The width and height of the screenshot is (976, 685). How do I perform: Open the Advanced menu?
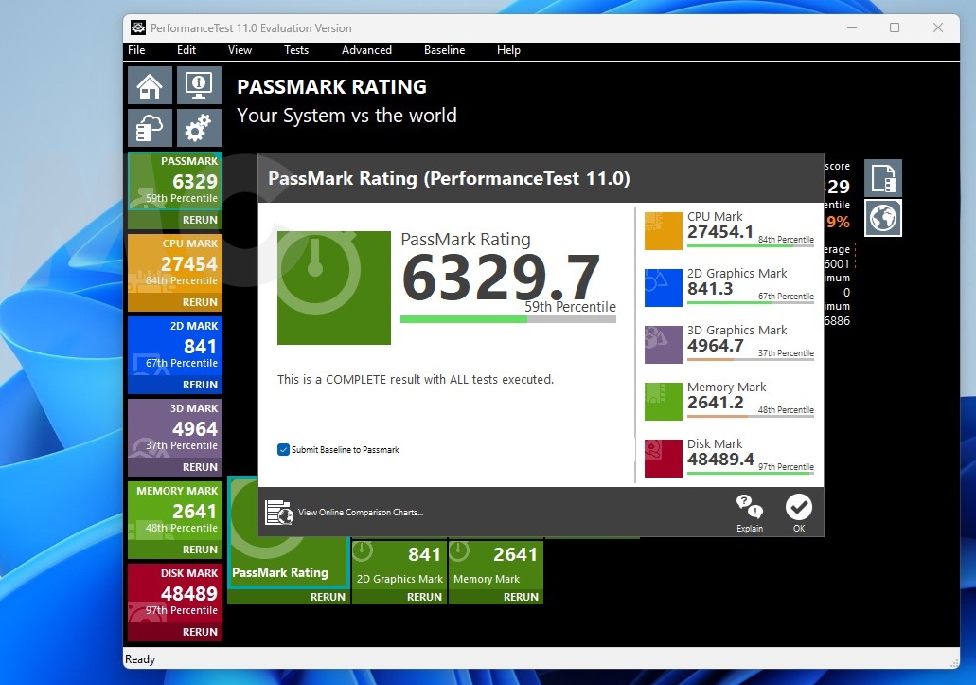[366, 50]
